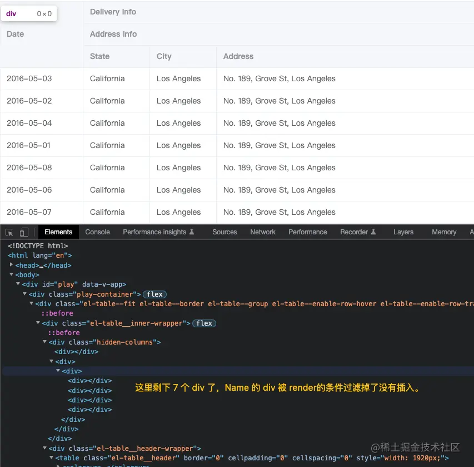Select the inspect element picker icon
Image resolution: width=474 pixels, height=467 pixels.
[x=8, y=232]
